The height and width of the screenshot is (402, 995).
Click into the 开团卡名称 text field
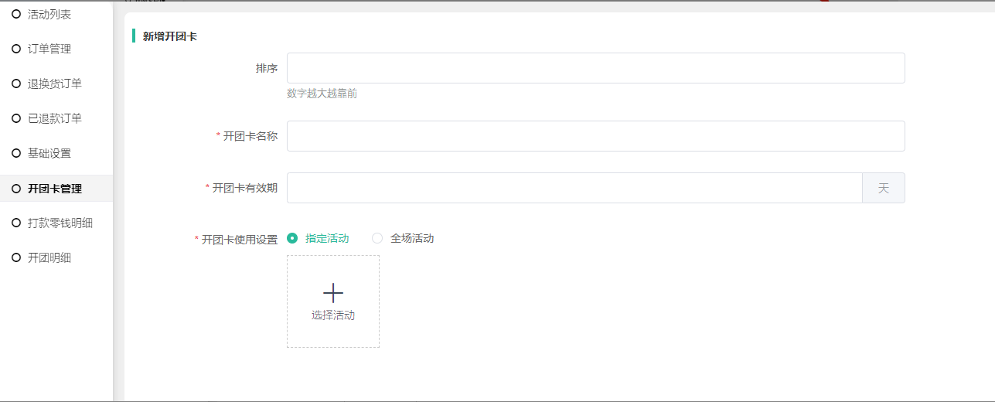click(595, 136)
